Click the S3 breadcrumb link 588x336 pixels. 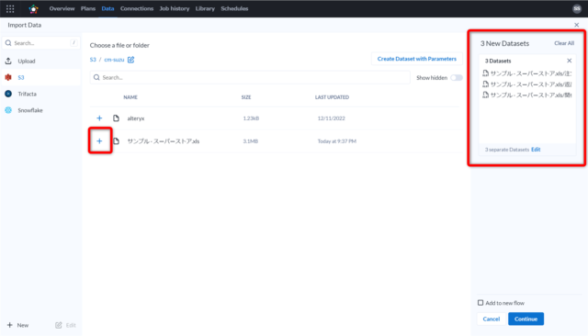[93, 60]
